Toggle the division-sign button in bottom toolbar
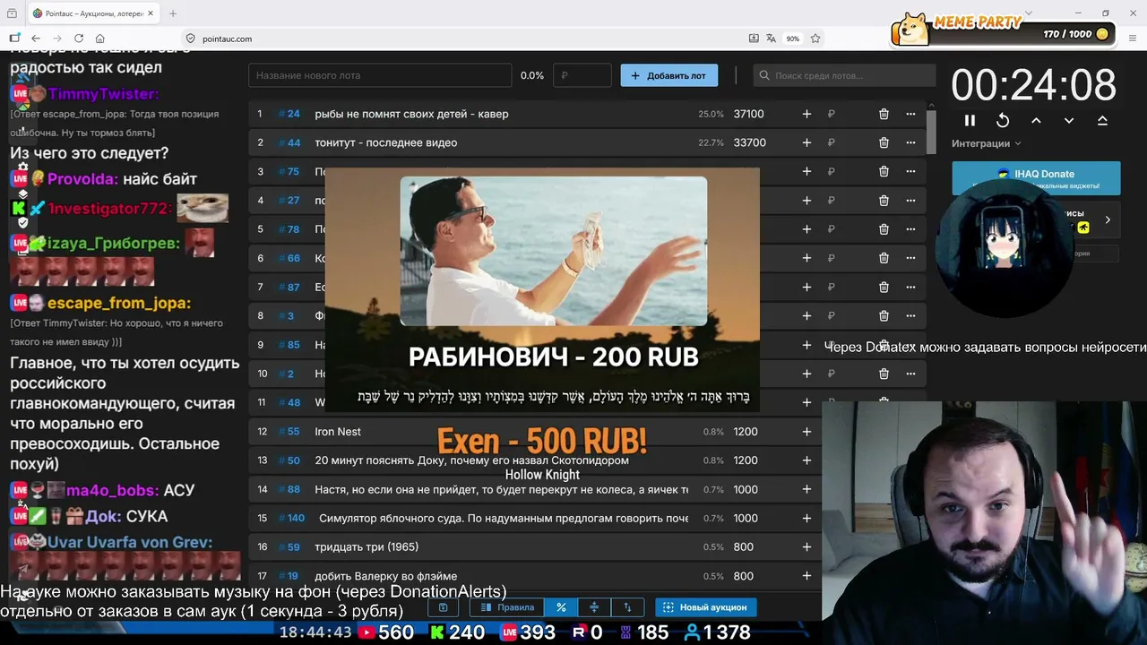Screen dimensions: 1147x645 point(594,607)
